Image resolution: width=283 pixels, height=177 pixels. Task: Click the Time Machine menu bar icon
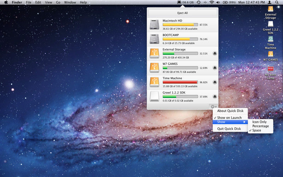198,2
